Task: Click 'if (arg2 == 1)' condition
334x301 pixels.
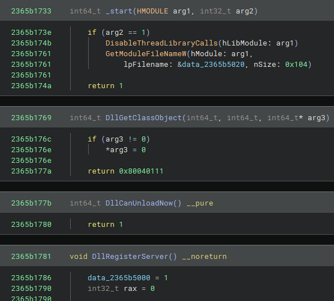Action: (x=119, y=33)
